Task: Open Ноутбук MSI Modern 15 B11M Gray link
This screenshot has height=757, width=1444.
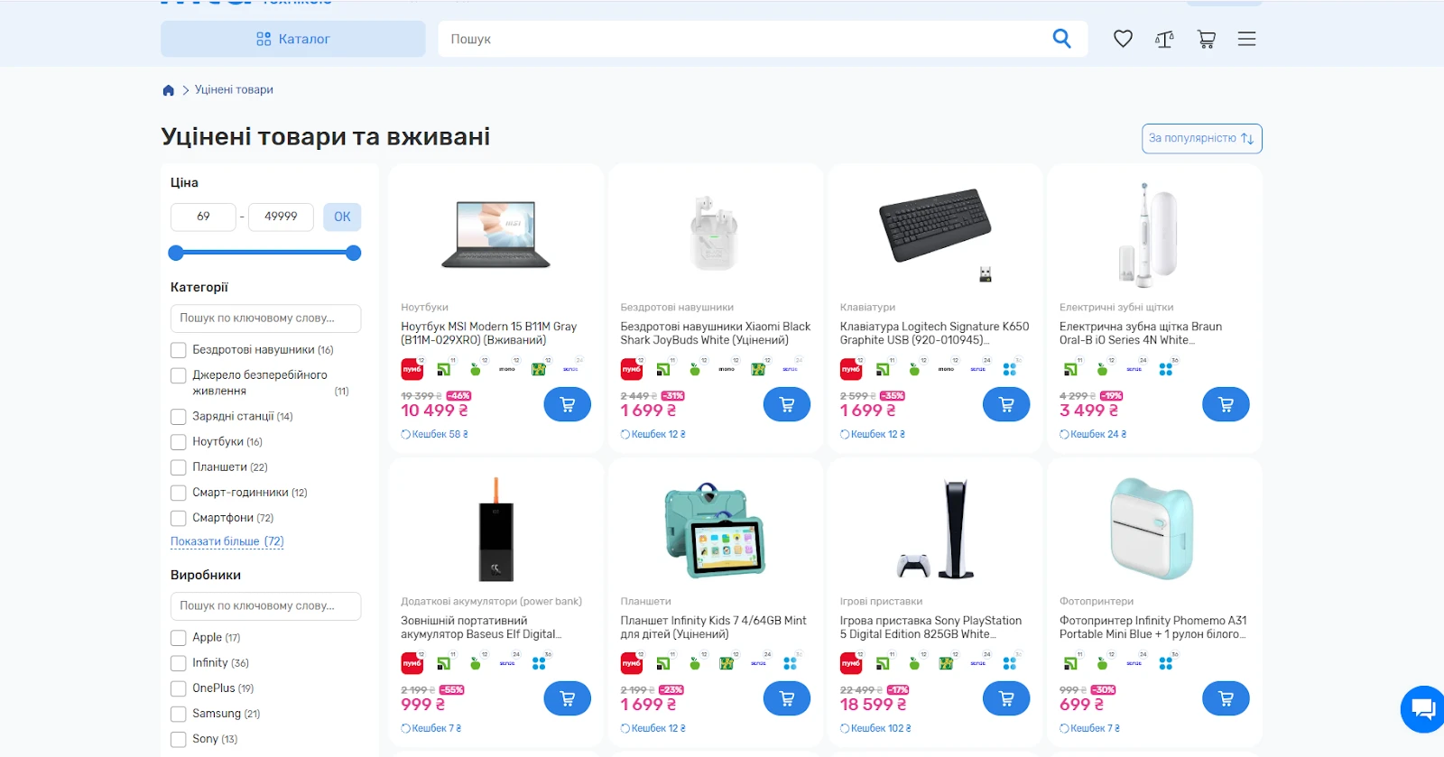Action: click(489, 333)
